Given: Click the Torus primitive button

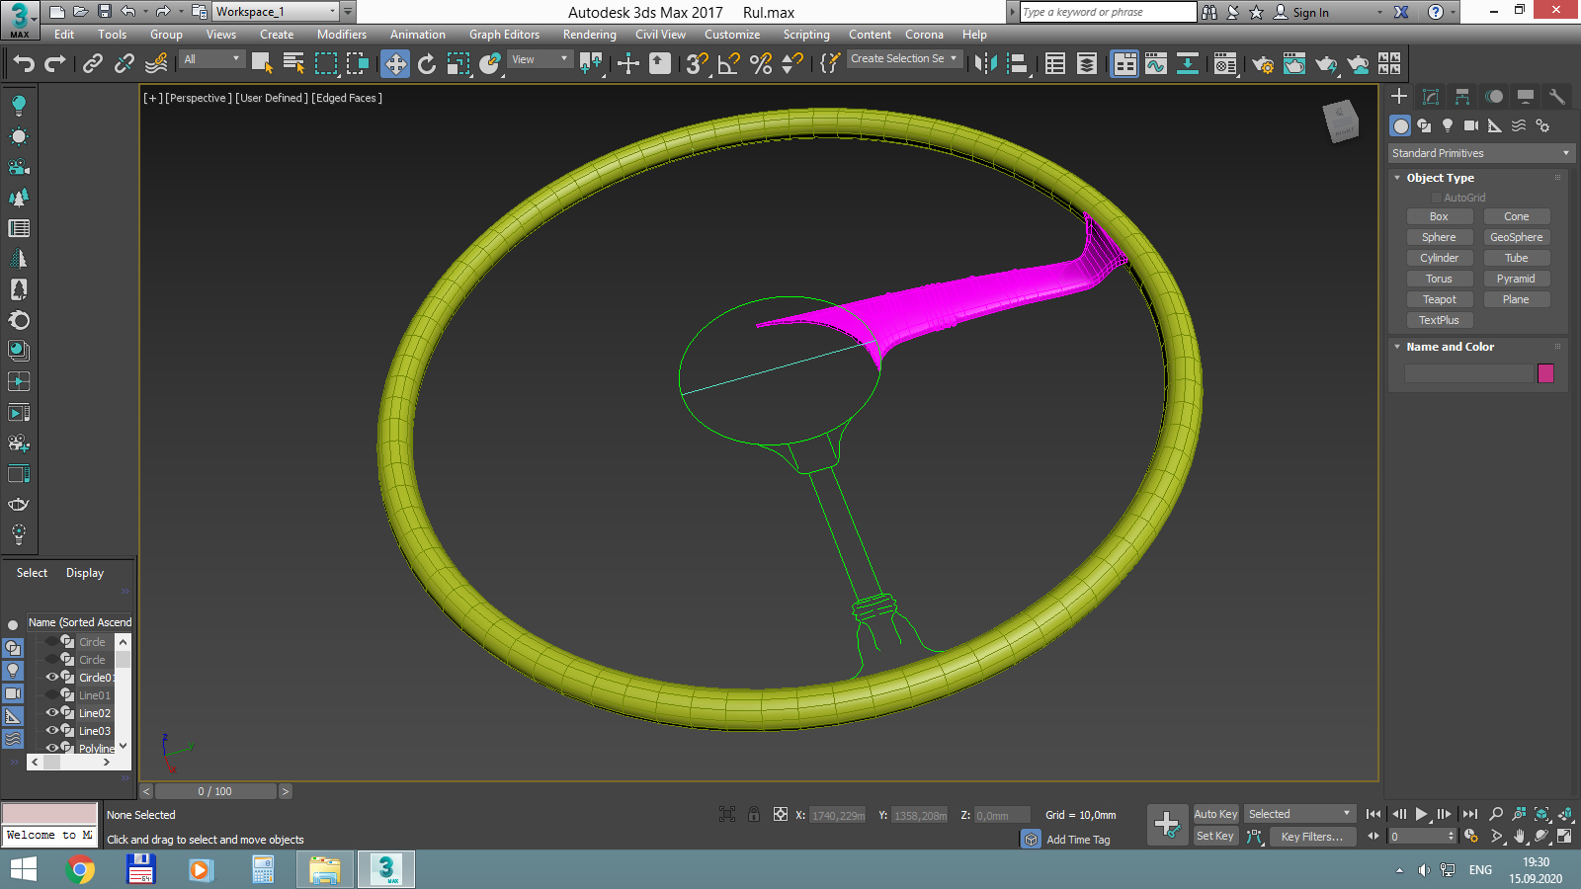Looking at the screenshot, I should pos(1439,279).
